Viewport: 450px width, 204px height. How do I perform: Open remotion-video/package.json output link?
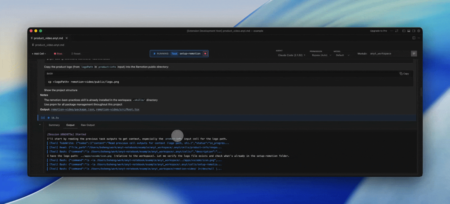[x=73, y=109]
